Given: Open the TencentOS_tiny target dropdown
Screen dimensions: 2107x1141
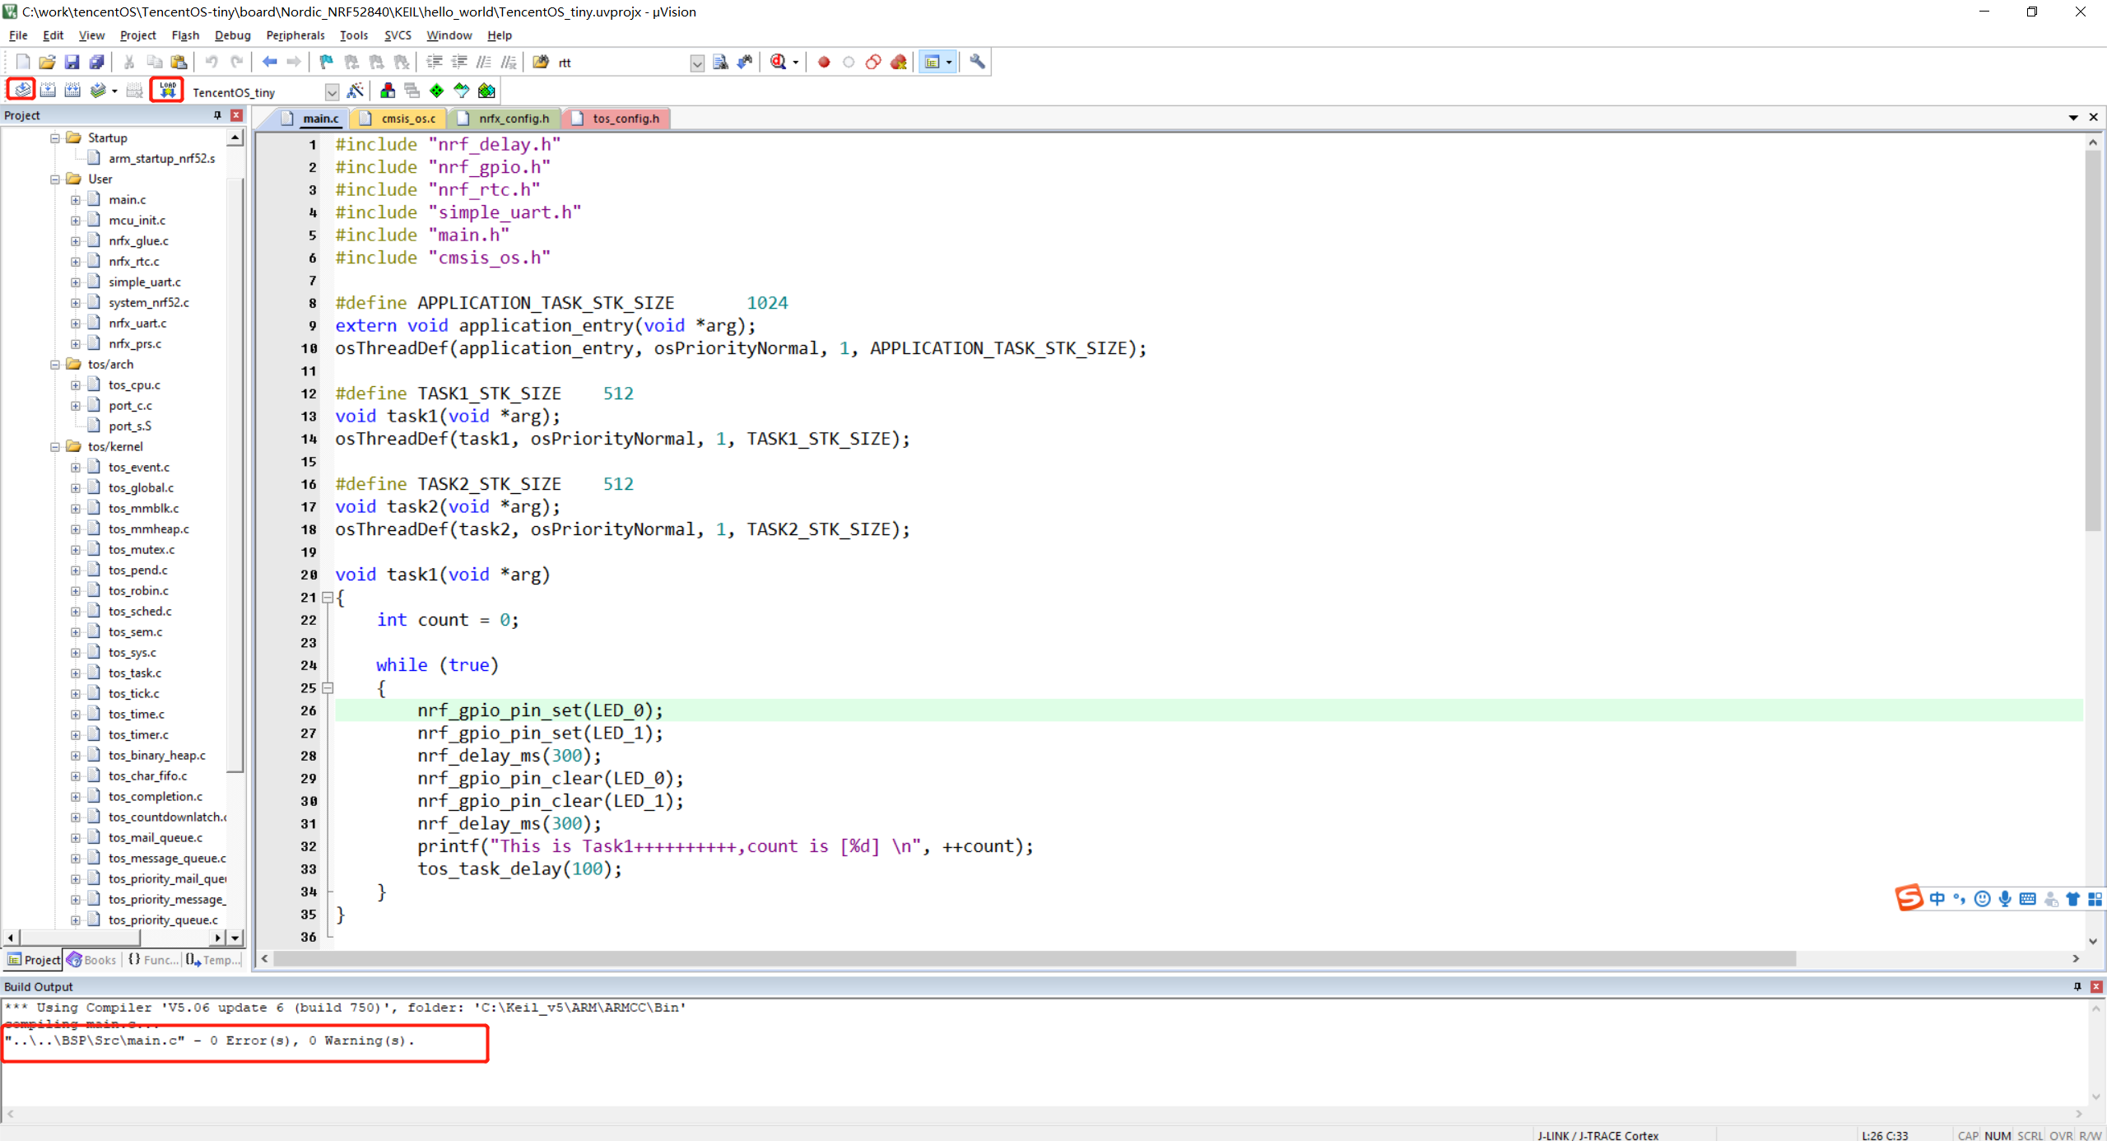Looking at the screenshot, I should 332,91.
